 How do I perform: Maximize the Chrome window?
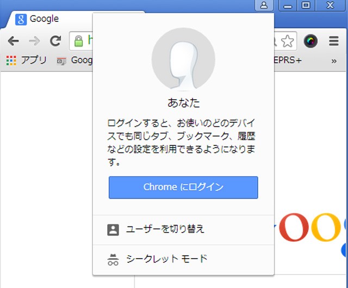click(x=306, y=5)
